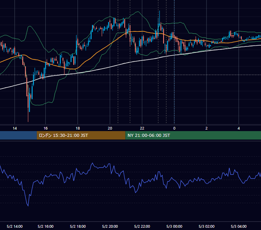Screen dimensions: 261x230
Task: Click the 20 hour axis label
Action: [x=110, y=128]
